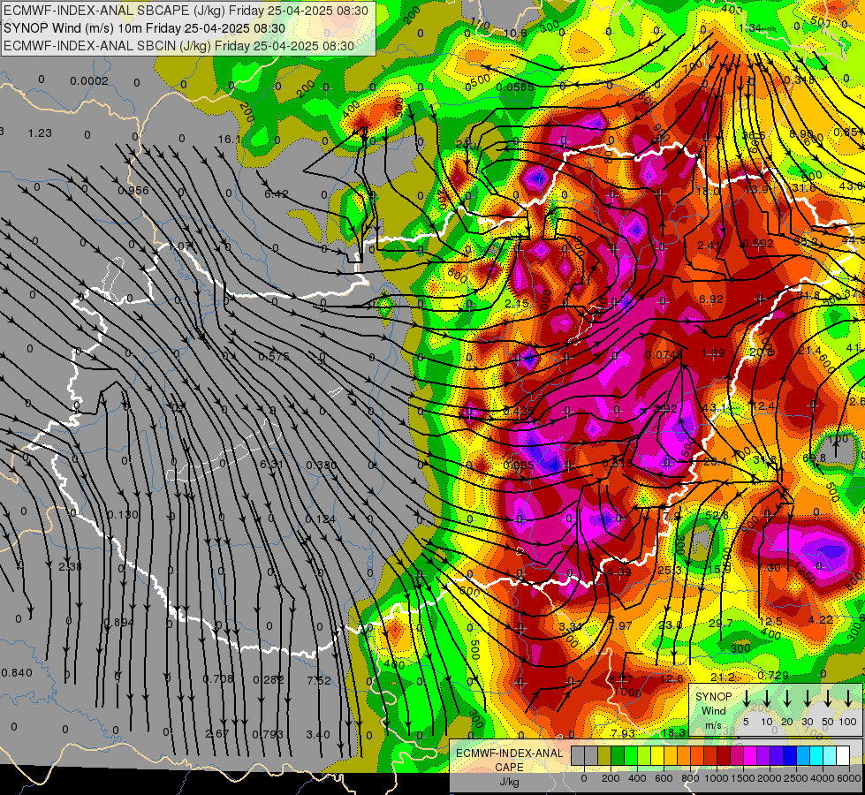Click the station value 6.92

pyautogui.click(x=710, y=299)
